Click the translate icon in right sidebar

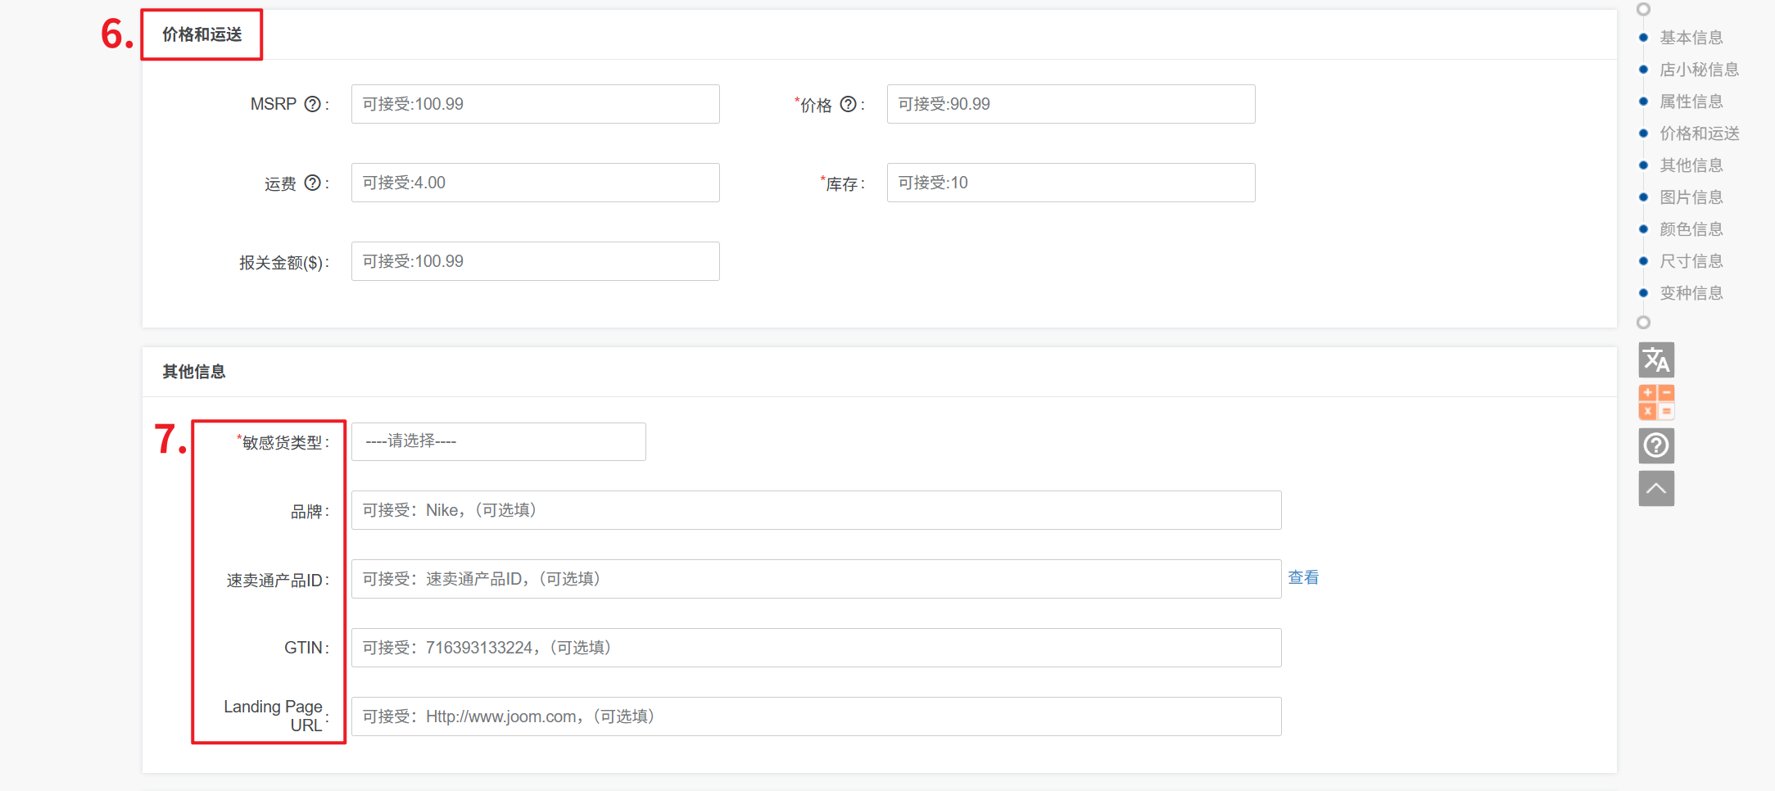click(1655, 360)
